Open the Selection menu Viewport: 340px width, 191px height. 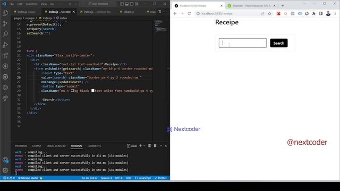tap(31, 4)
